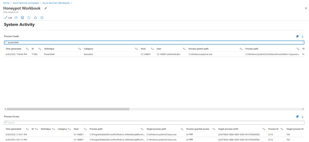Viewport: 309px width, 142px height.
Task: Click the scroll right arrow of Process Create
Action: (303, 109)
